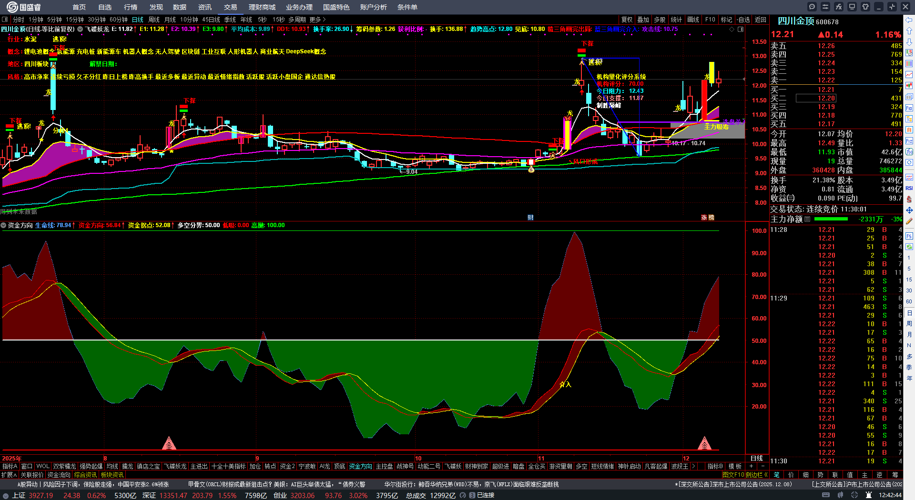
Task: Click the RSI indicator sidebar icon
Action: point(909,188)
